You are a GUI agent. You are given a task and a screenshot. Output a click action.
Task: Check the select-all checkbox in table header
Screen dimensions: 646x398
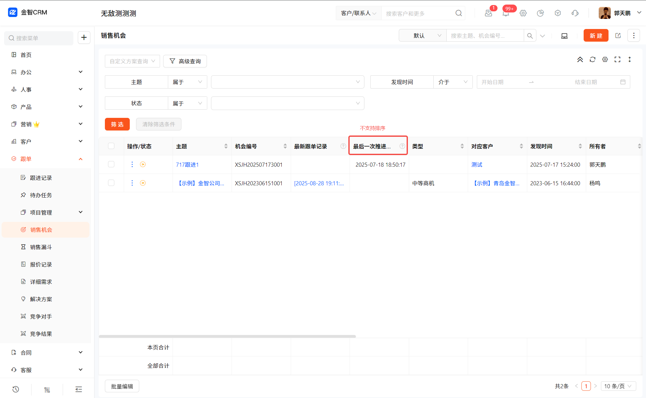tap(111, 146)
